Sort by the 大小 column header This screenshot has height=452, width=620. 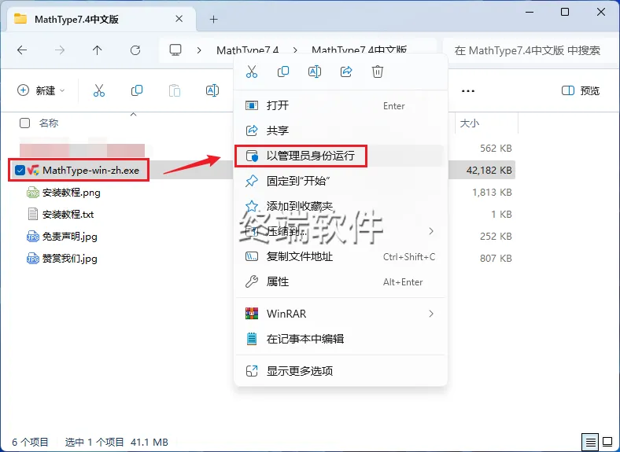[470, 123]
